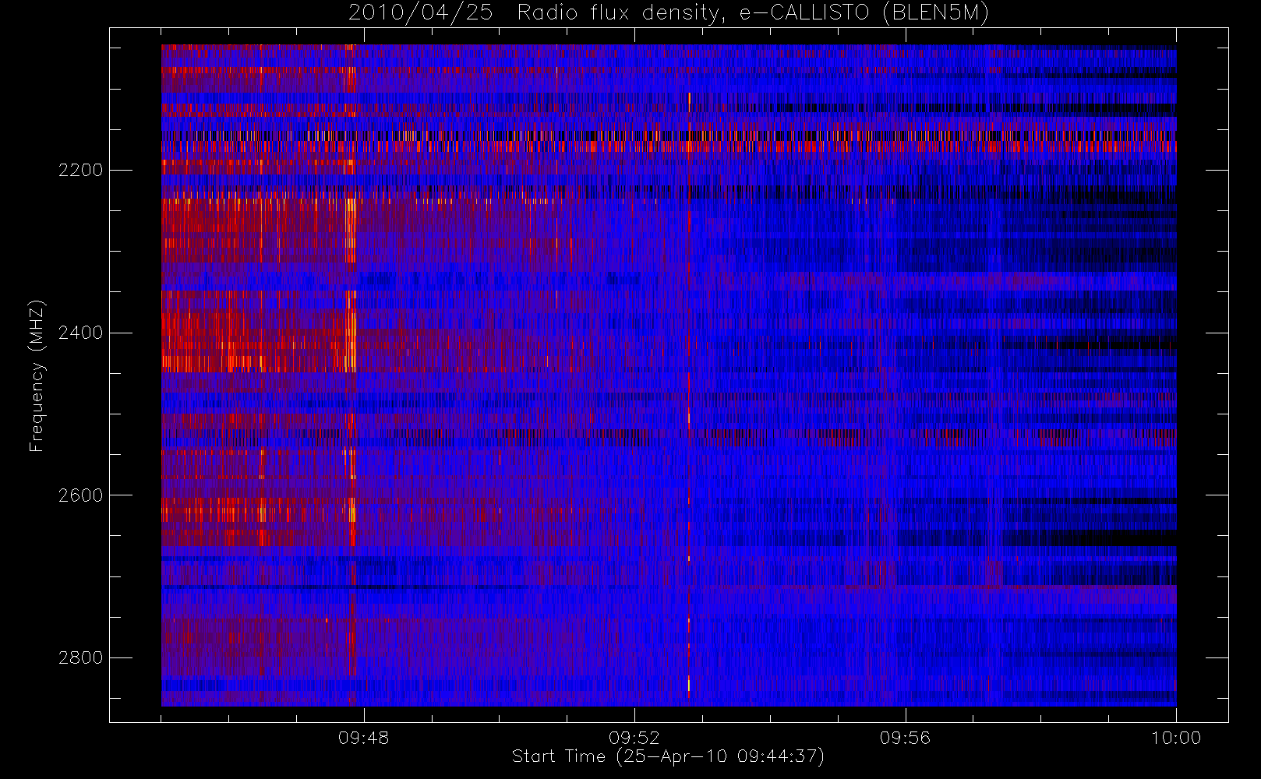
Task: Click the '10:00' time axis label
Action: click(1176, 738)
